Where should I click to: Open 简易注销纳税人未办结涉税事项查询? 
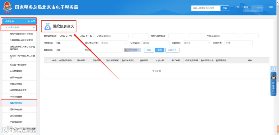pyautogui.click(x=19, y=48)
